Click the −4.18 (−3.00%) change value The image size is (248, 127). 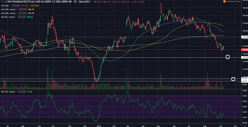point(138,2)
